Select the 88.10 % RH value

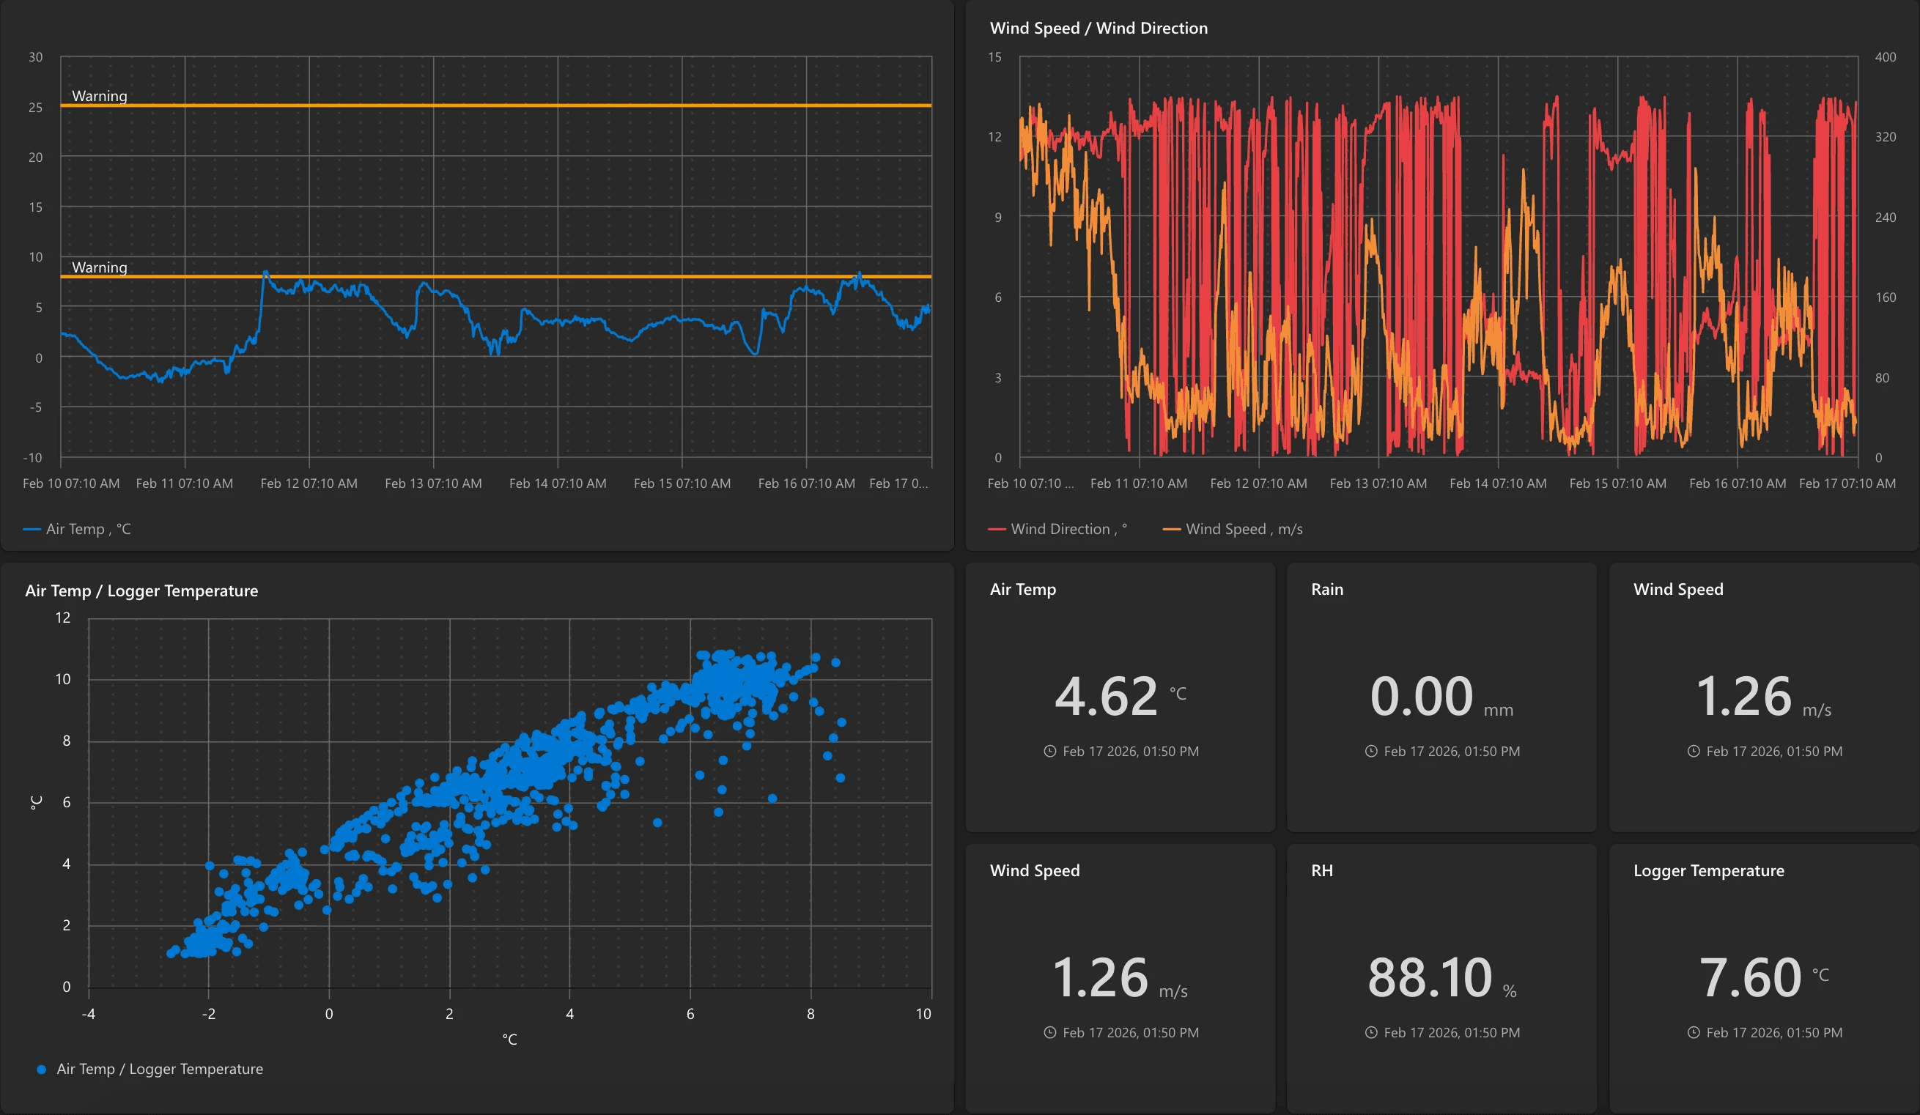coord(1429,977)
